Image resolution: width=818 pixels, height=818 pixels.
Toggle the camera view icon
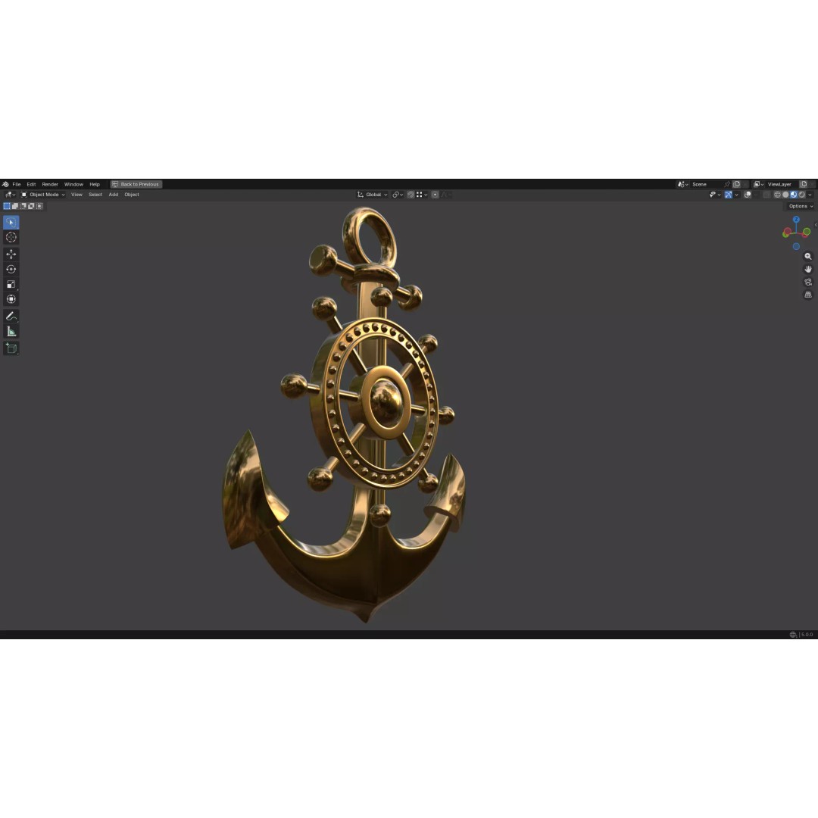tap(808, 282)
